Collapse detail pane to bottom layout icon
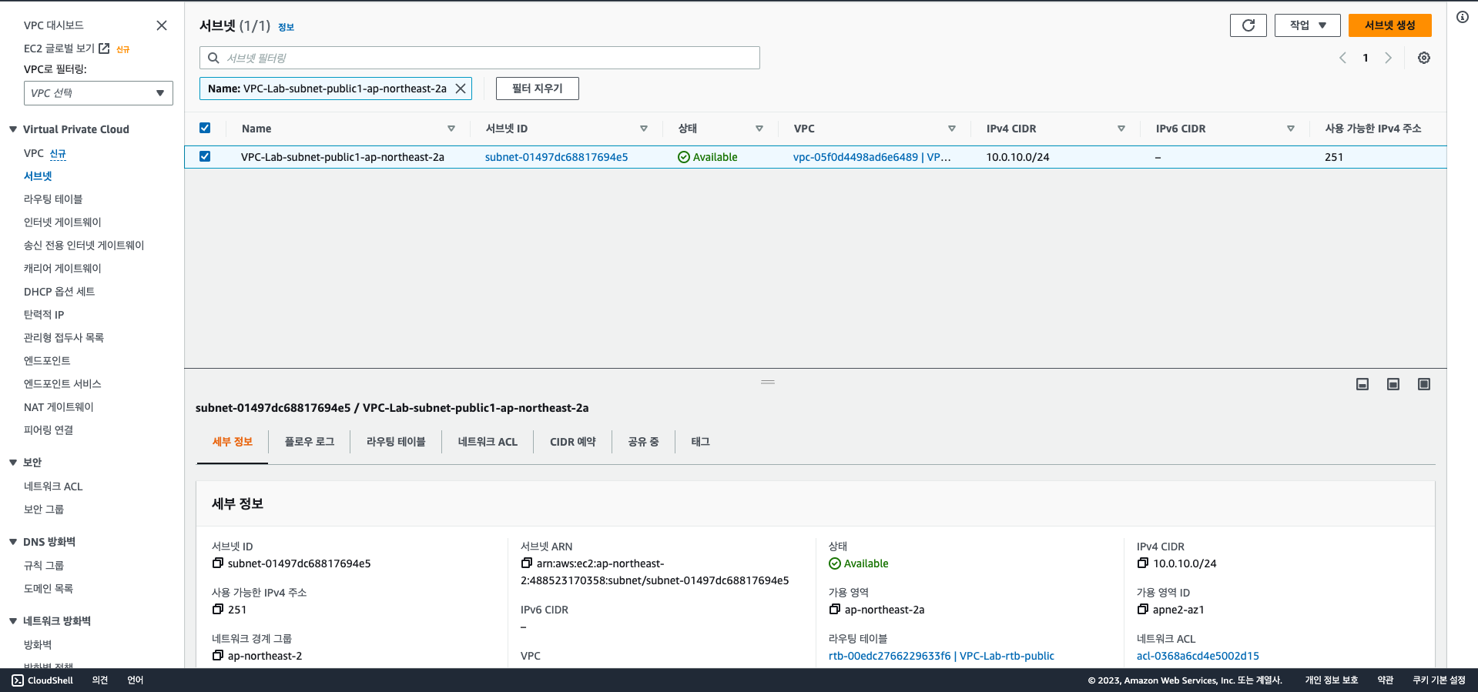1478x692 pixels. [1362, 384]
